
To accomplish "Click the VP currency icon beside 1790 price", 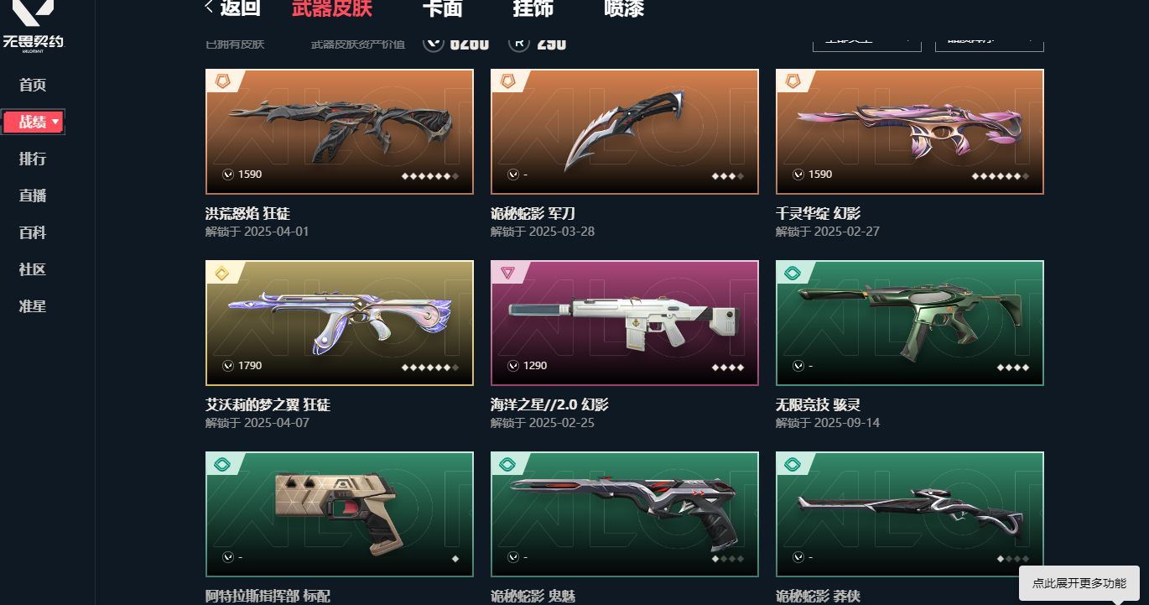I will pyautogui.click(x=228, y=366).
